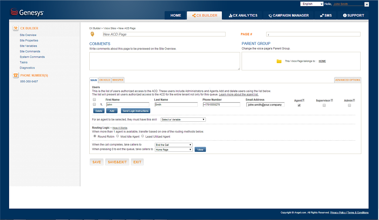Screen dimensions: 379x220
Task: Click the Phone Number(s) telephone icon
Action: 16,75
